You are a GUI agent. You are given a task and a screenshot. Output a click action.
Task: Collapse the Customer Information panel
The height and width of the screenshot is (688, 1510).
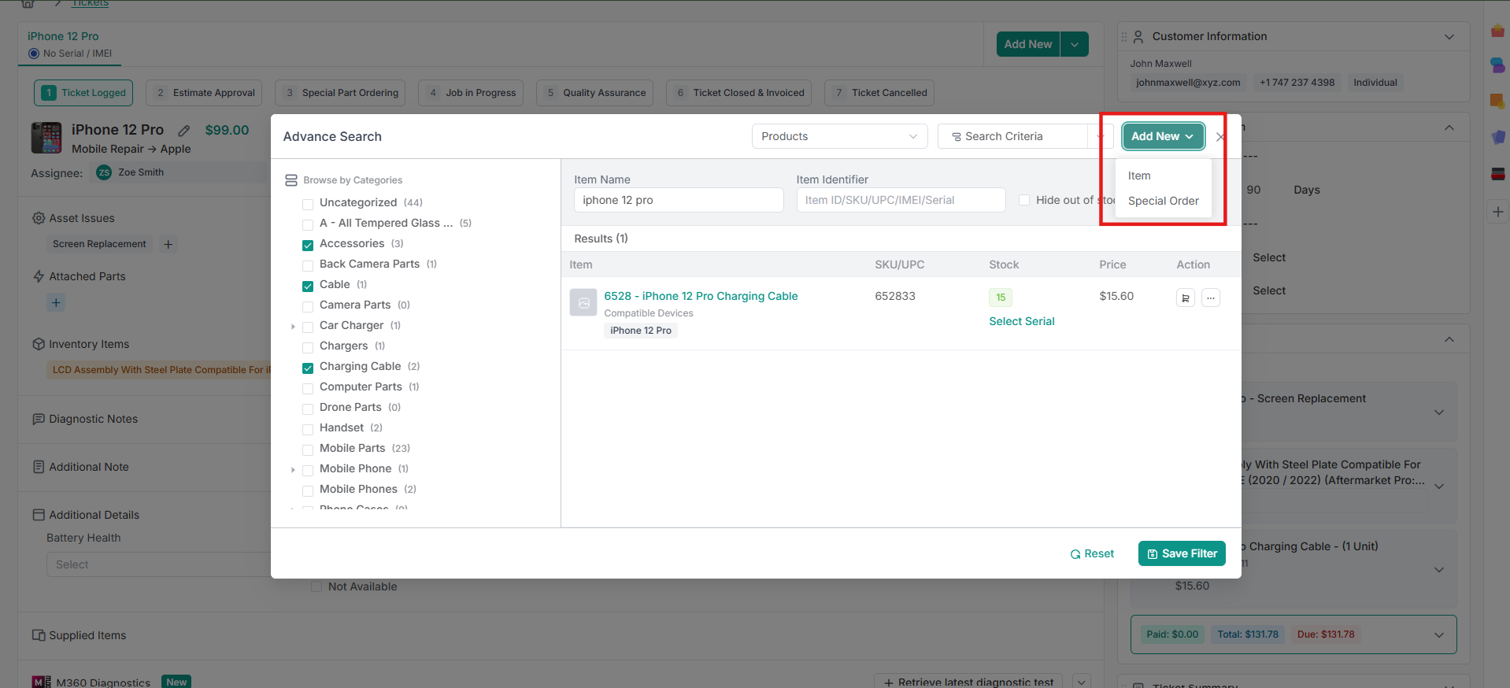click(x=1449, y=37)
